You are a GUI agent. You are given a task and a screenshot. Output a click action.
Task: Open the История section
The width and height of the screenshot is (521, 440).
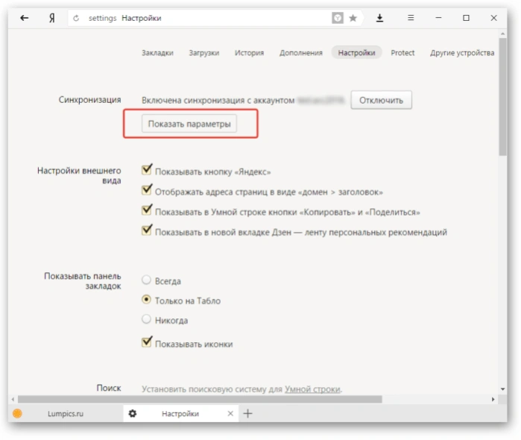click(249, 52)
